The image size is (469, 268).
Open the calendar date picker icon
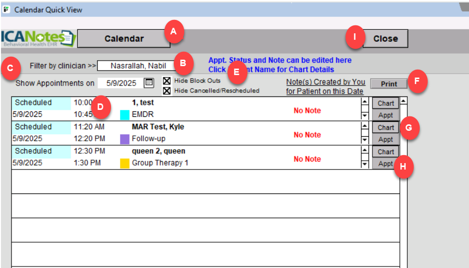tap(149, 83)
